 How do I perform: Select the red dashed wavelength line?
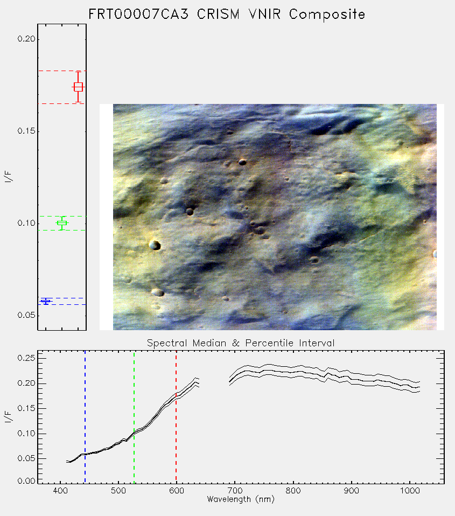point(176,417)
